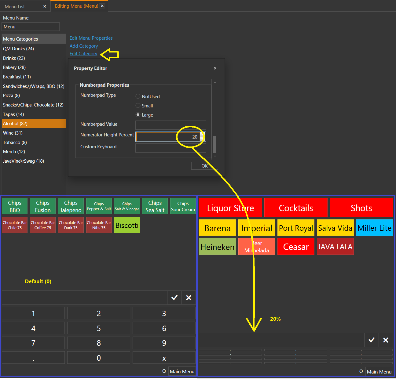Image resolution: width=396 pixels, height=379 pixels.
Task: Click the Q search icon in right panel
Action: pyautogui.click(x=361, y=371)
